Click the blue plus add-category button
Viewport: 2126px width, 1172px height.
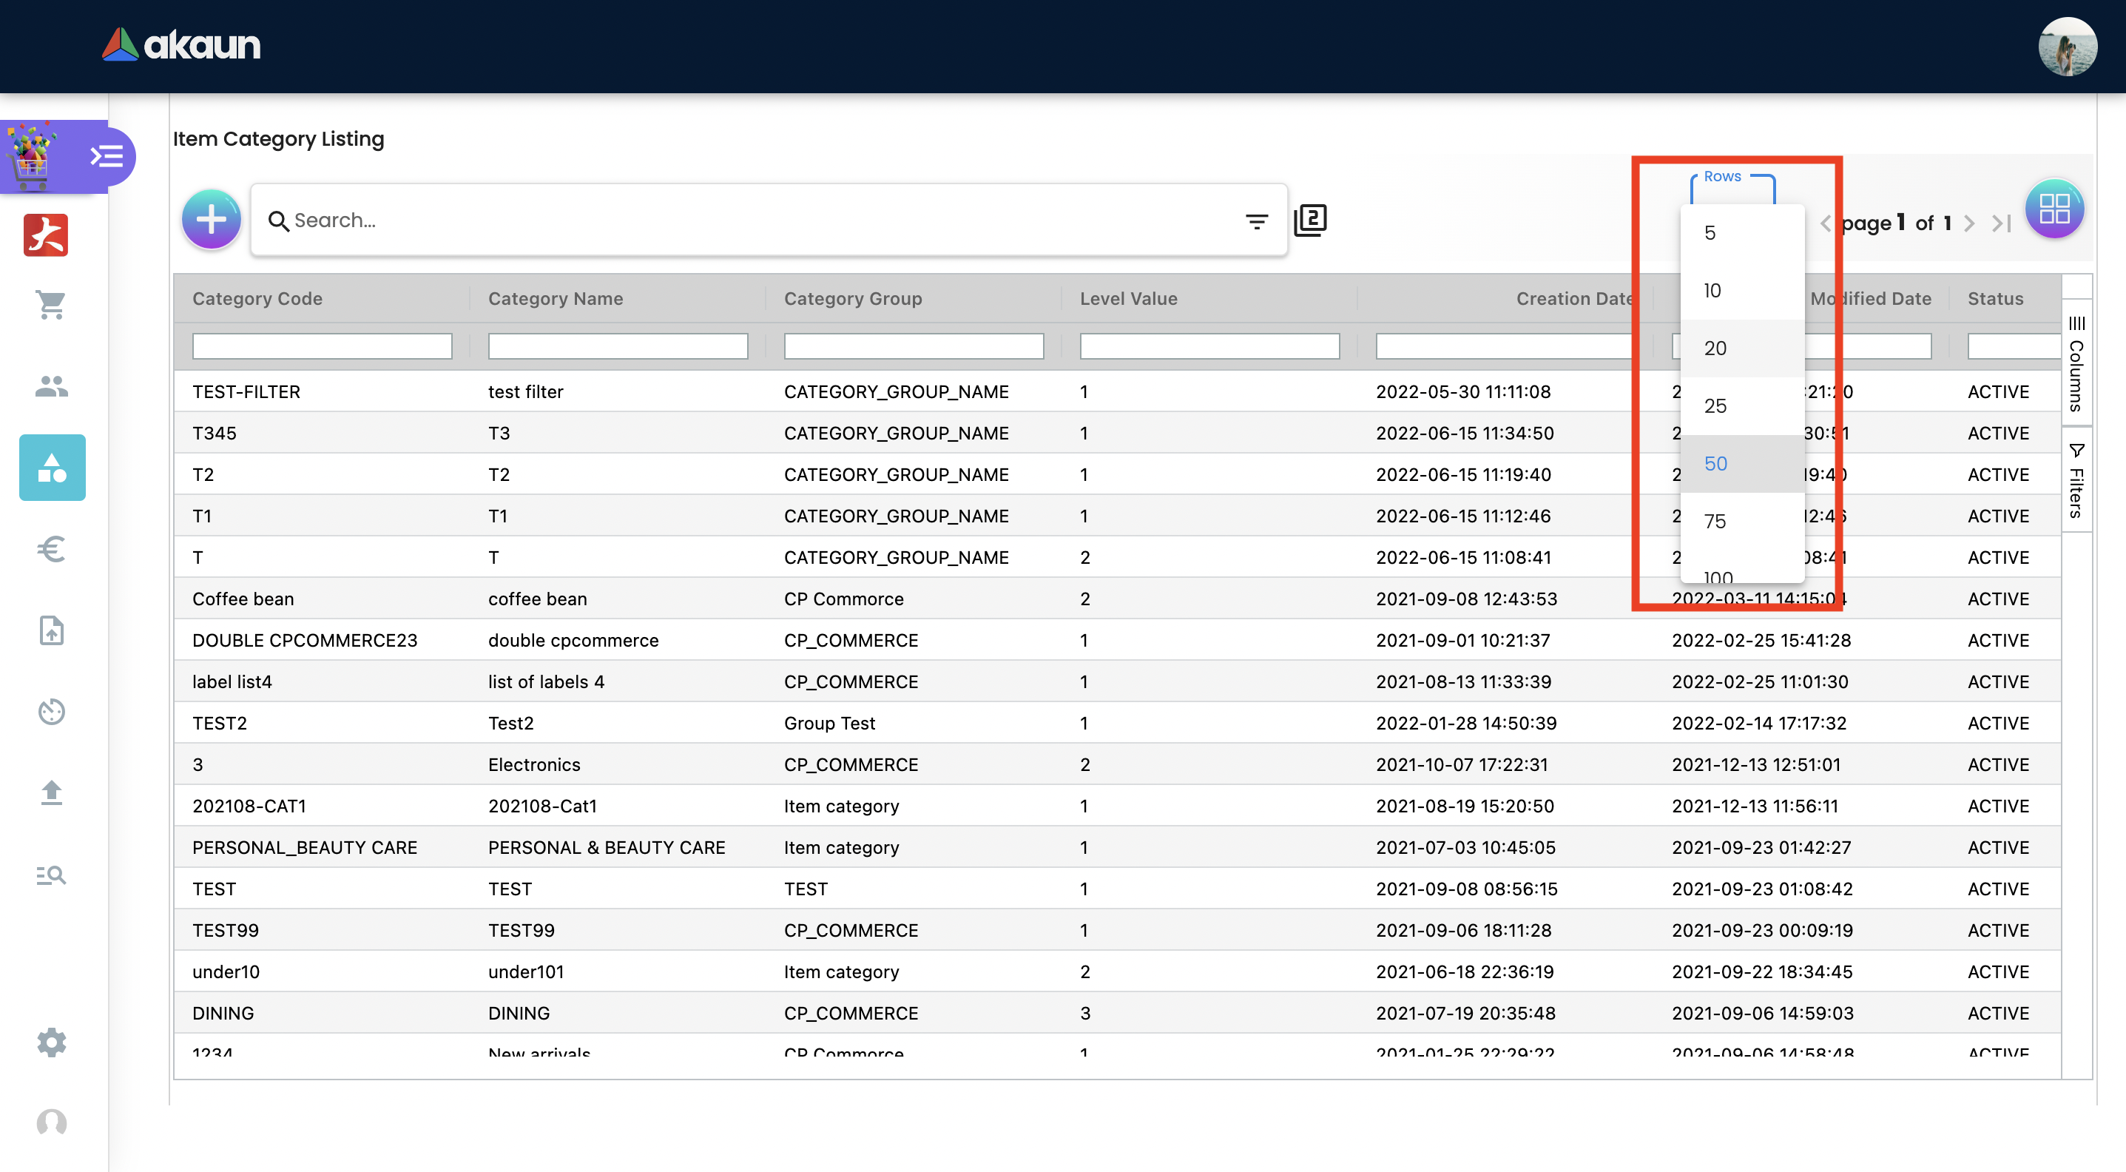[212, 220]
